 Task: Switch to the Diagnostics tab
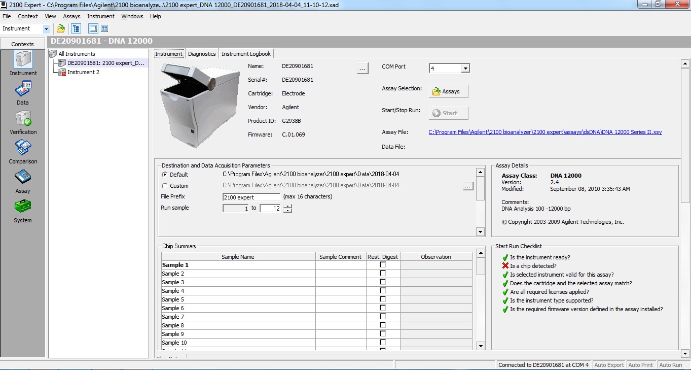201,53
